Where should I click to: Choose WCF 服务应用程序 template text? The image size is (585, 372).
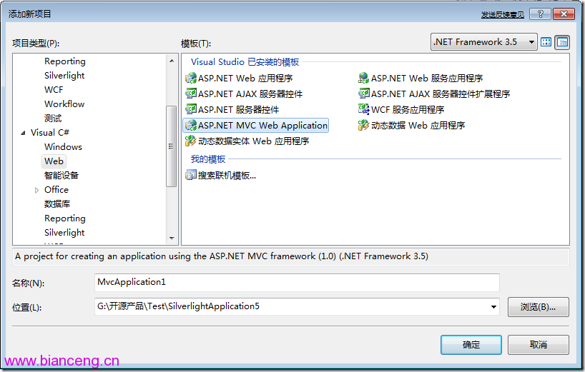coord(408,109)
